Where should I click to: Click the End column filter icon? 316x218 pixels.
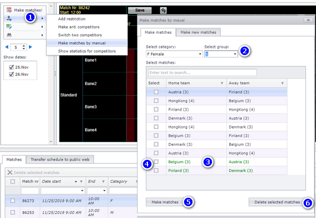point(103,182)
